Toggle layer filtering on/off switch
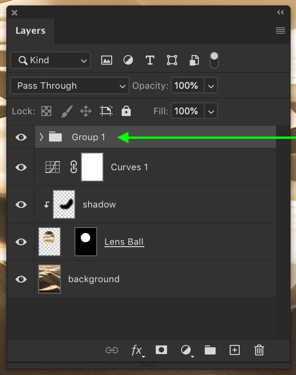The height and width of the screenshot is (375, 296). [214, 60]
